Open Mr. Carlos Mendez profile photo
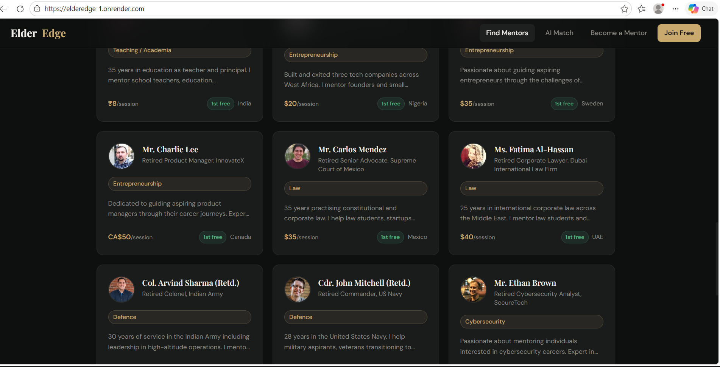Screen dimensions: 720x367 coord(298,156)
